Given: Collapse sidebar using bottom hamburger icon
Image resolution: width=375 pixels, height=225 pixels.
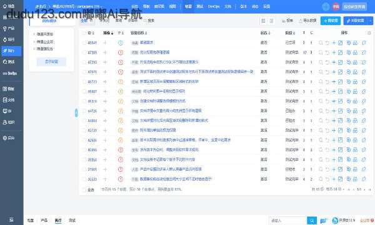Looking at the screenshot, I should pyautogui.click(x=11, y=220).
